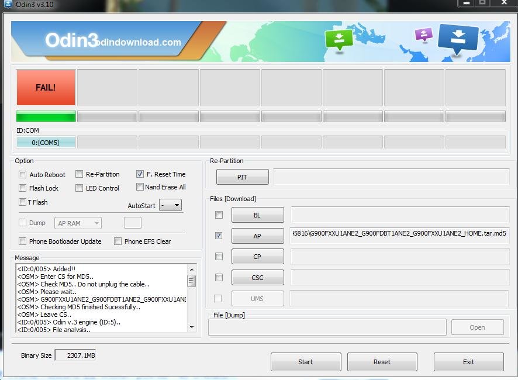Click the green download banner icon
The height and width of the screenshot is (380, 518).
tap(339, 40)
